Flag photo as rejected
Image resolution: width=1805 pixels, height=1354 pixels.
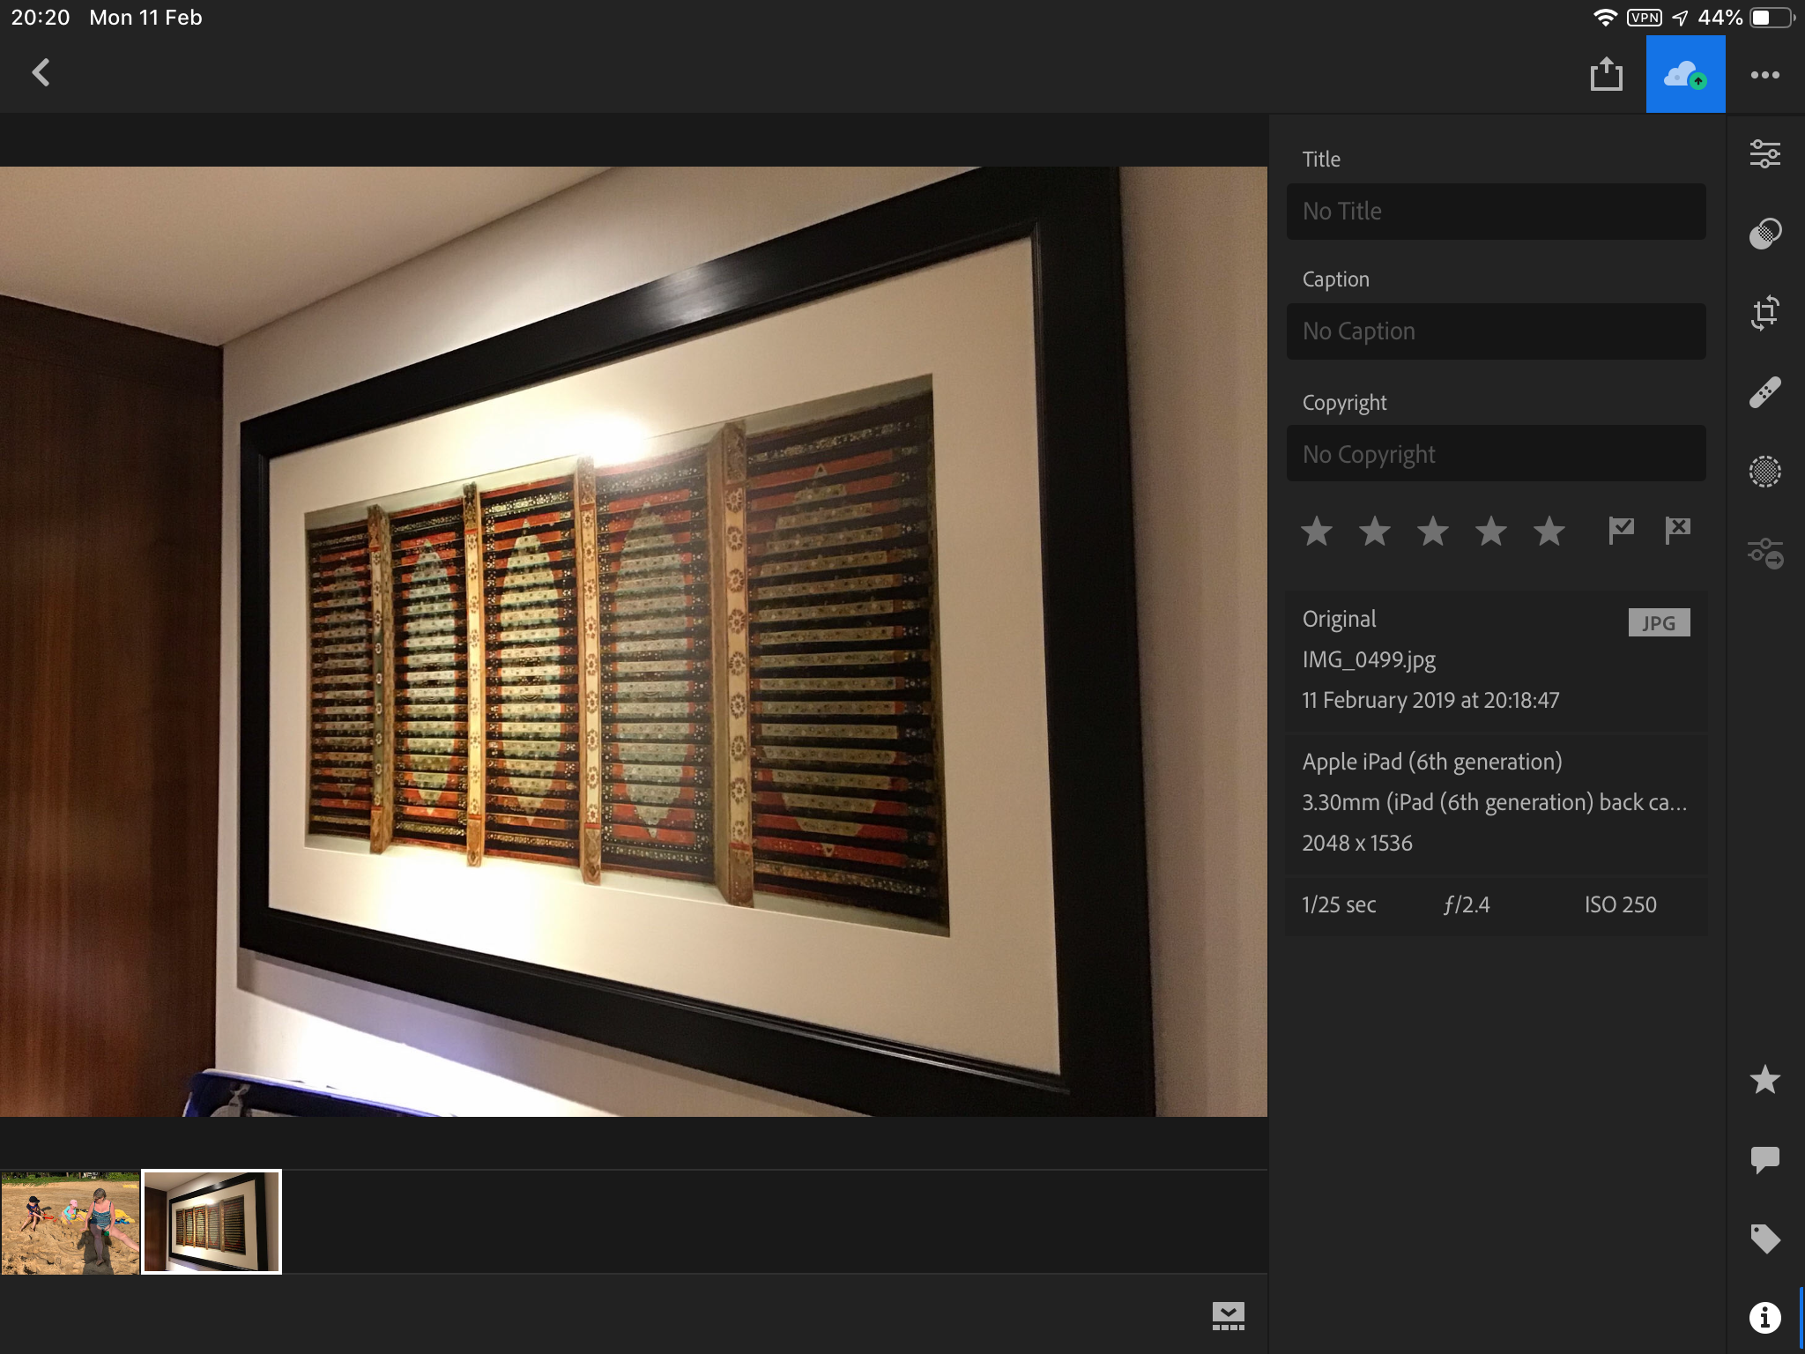click(x=1677, y=531)
